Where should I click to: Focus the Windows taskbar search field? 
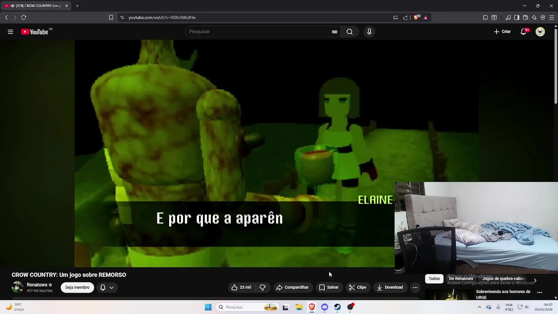[x=247, y=307]
